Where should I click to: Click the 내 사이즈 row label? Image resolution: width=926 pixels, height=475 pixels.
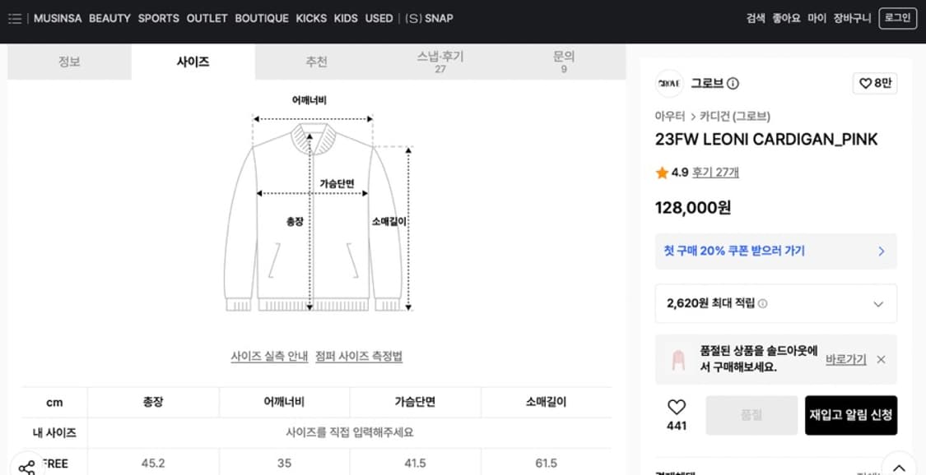point(54,432)
